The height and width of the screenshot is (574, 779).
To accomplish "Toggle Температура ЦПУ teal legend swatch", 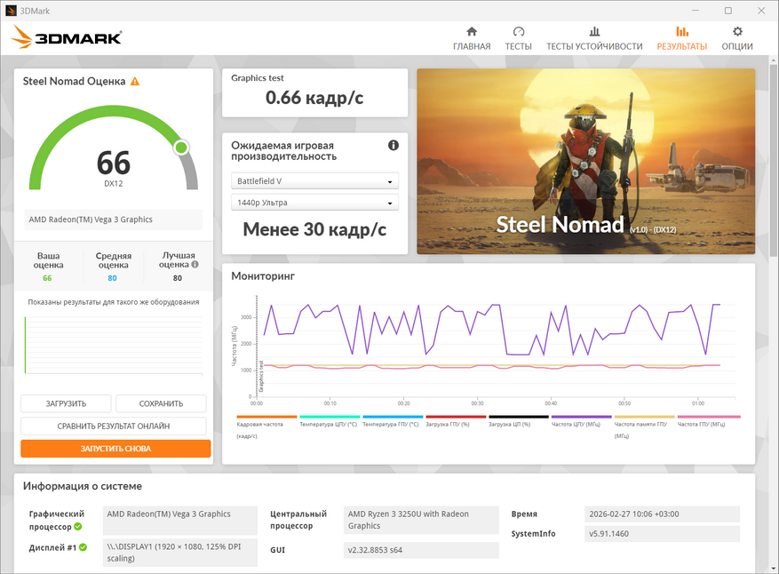I will pos(330,417).
